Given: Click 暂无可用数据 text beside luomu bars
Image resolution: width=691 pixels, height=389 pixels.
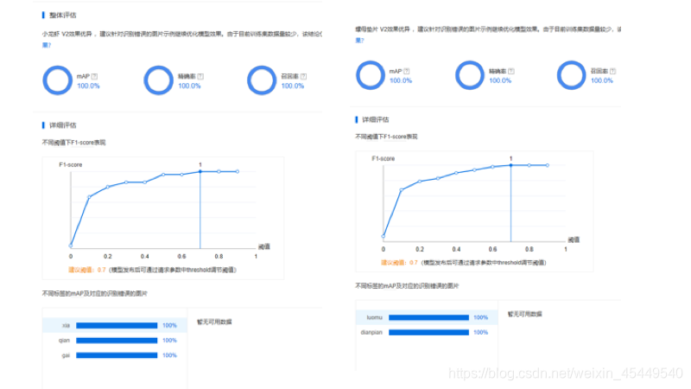Looking at the screenshot, I should point(525,314).
